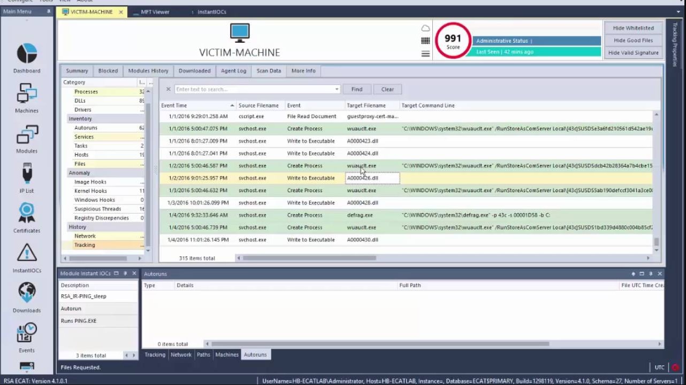Click the Clear button

coord(387,89)
